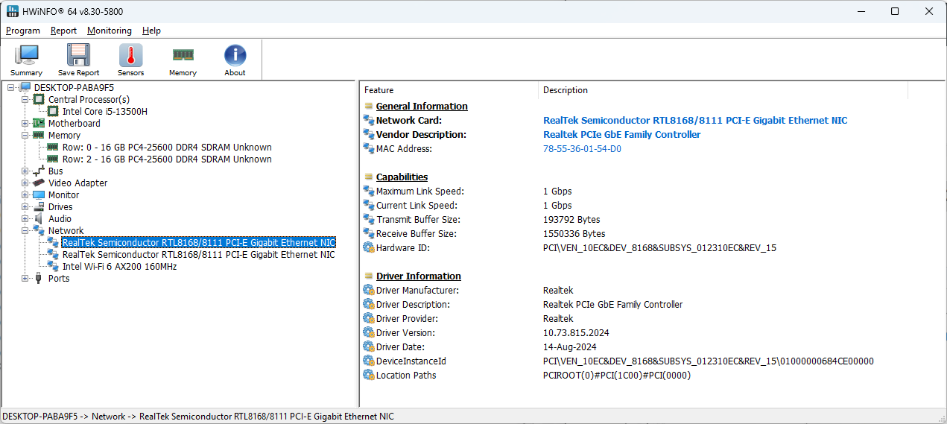This screenshot has width=947, height=424.
Task: Click the Location Paths row icon
Action: [368, 375]
